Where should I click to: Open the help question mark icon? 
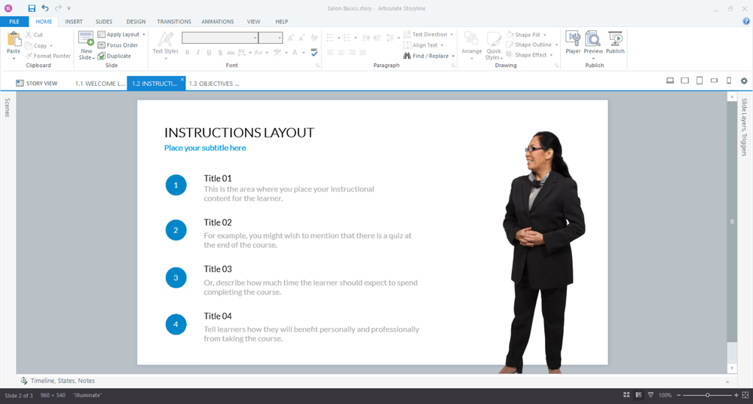point(746,22)
